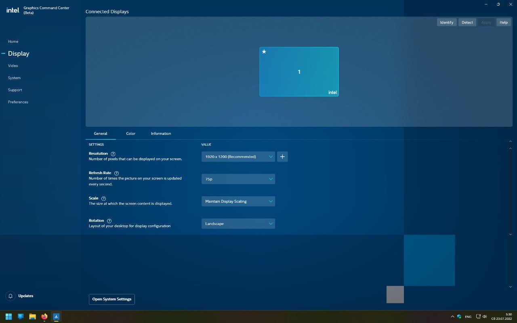517x323 pixels.
Task: Click the Rotation help question icon
Action: pyautogui.click(x=109, y=221)
